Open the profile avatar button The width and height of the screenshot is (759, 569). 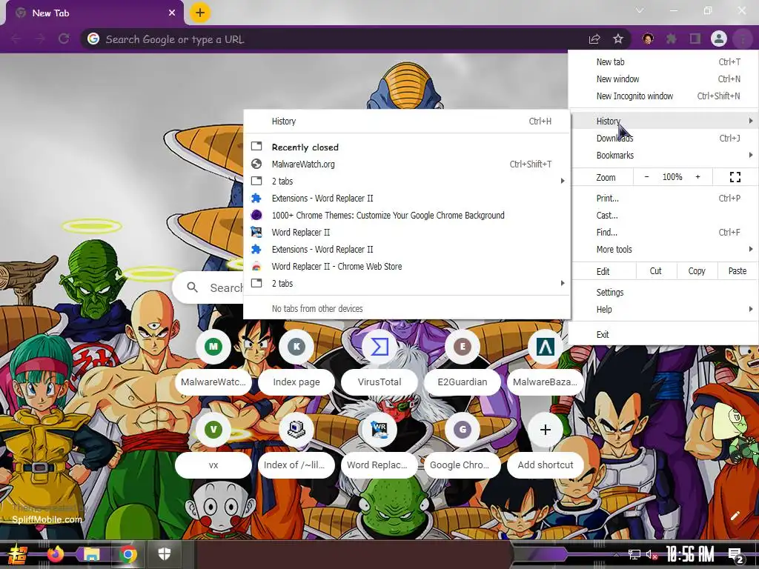pyautogui.click(x=719, y=39)
